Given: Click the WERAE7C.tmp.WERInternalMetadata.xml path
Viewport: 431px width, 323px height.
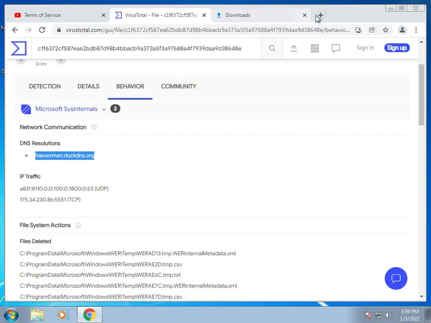Looking at the screenshot, I should click(128, 286).
